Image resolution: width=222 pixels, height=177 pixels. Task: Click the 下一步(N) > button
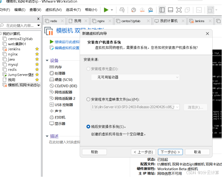coord(170,152)
